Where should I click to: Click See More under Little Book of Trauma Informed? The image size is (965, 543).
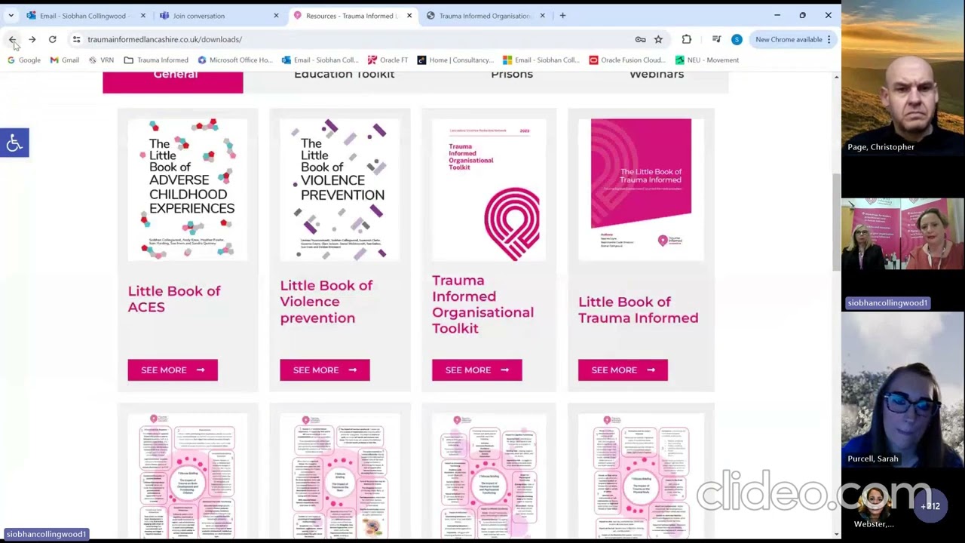(x=623, y=370)
